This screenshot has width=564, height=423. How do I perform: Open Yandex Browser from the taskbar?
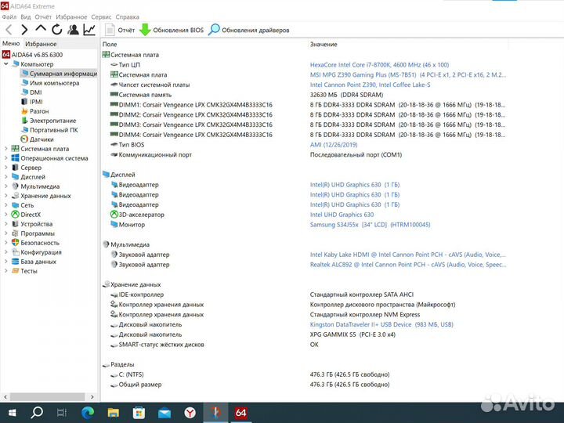click(190, 413)
